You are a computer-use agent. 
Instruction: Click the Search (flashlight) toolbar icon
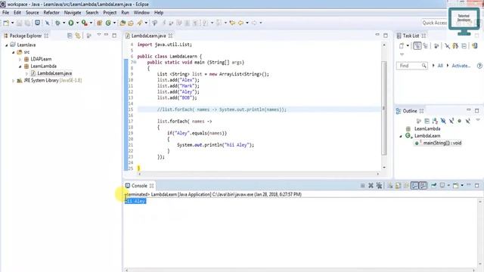point(140,23)
